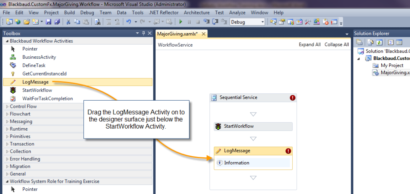Toggle the Toolbox auto-hide pin
Image resolution: width=410 pixels, height=194 pixels.
144,34
